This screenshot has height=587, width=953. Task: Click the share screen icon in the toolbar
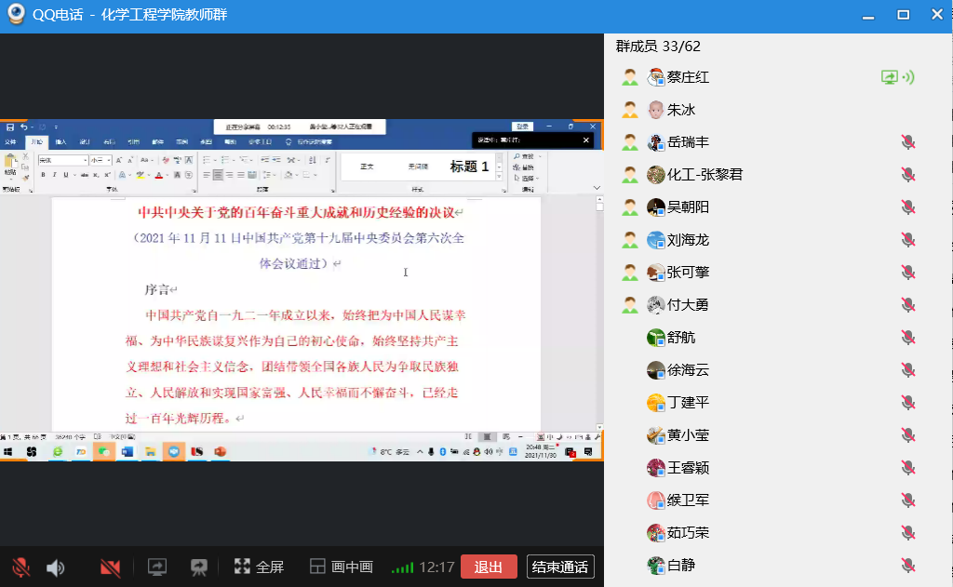[157, 567]
